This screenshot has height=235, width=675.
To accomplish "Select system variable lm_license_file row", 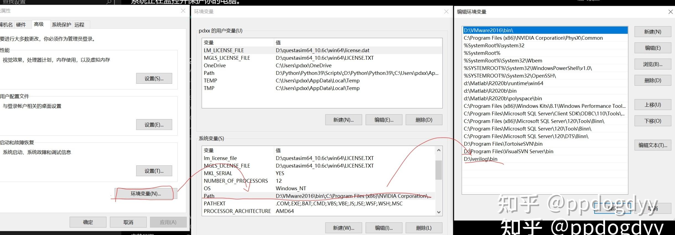I will 319,158.
